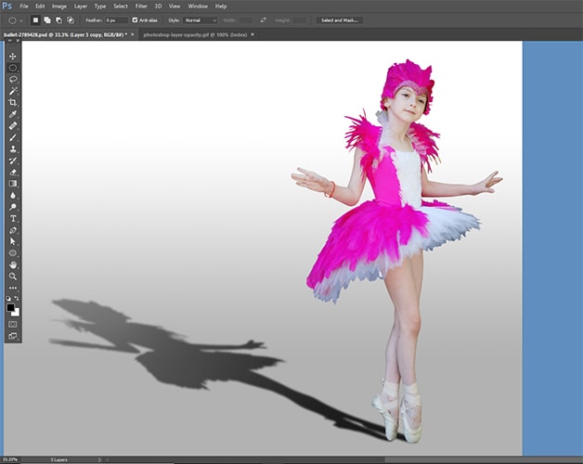The width and height of the screenshot is (583, 464).
Task: Select the Horizontal Type tool
Action: tap(13, 218)
